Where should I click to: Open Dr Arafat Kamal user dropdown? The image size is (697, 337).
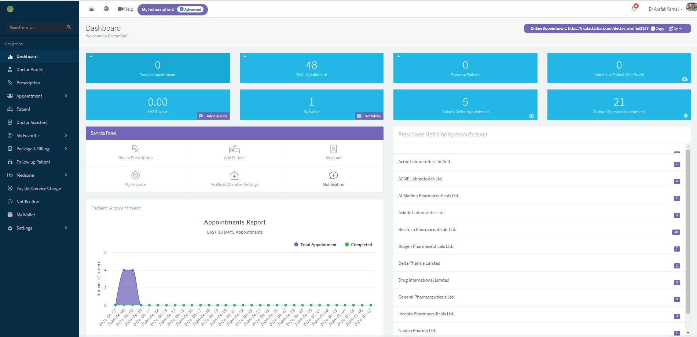(665, 9)
